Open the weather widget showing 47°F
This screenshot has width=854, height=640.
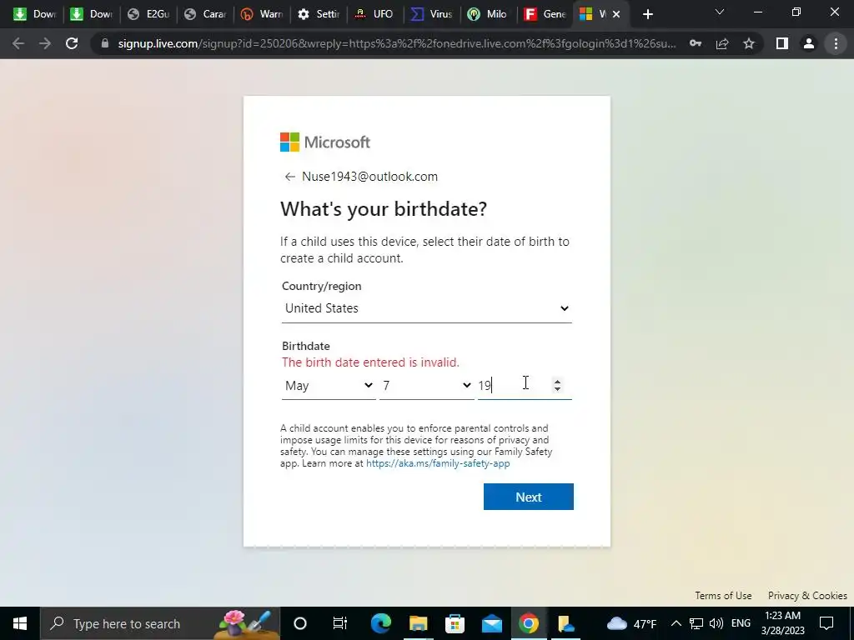click(632, 623)
